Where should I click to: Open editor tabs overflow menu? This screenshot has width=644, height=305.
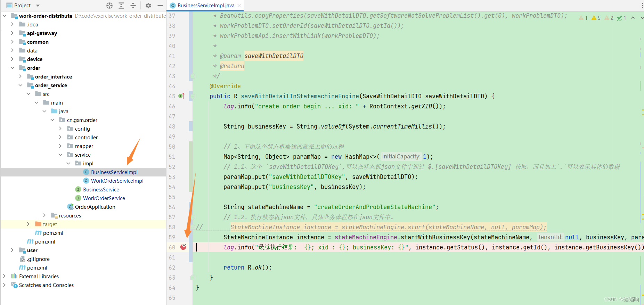pos(642,6)
